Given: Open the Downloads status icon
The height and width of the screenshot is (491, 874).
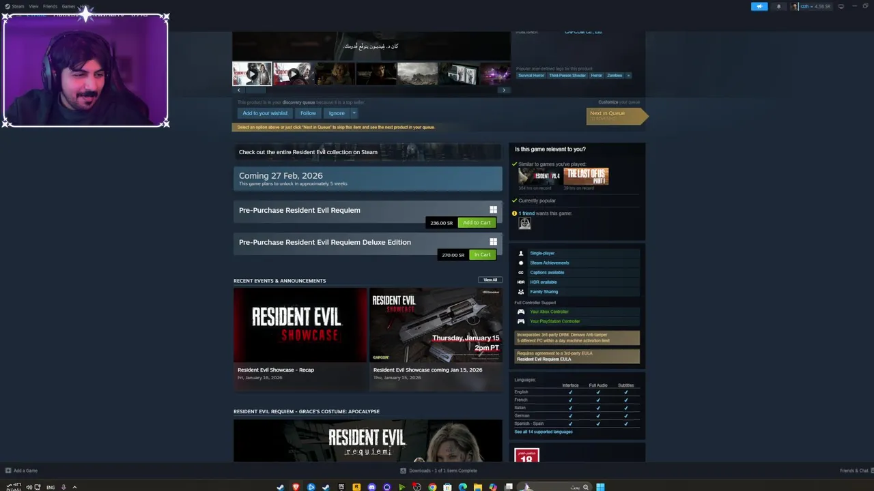Looking at the screenshot, I should pyautogui.click(x=403, y=471).
